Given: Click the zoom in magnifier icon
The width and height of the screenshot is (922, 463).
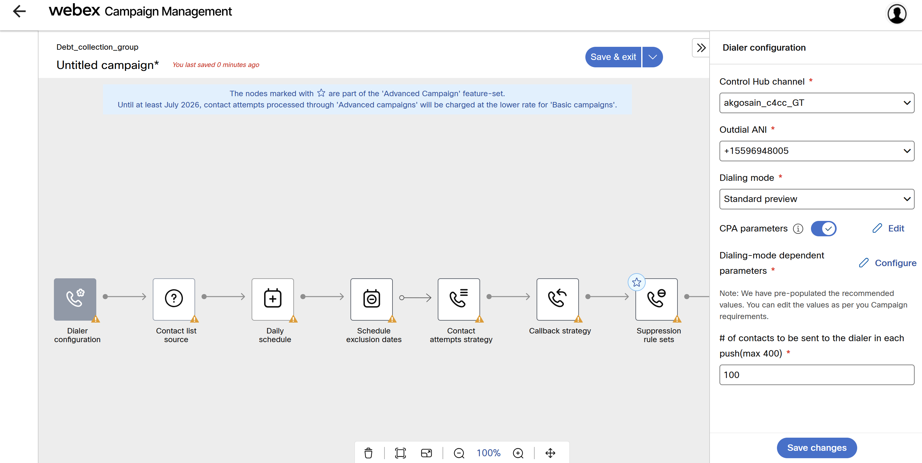Looking at the screenshot, I should 518,453.
